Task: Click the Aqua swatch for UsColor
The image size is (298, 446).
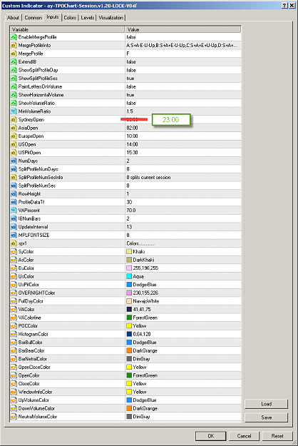Action: pyautogui.click(x=129, y=276)
